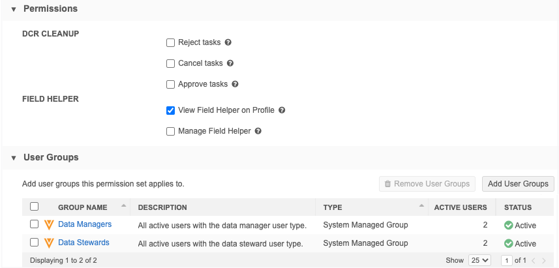Screen dimensions: 559x268
Task: Click help icon for View Field Helper on Profile
Action: (x=282, y=110)
